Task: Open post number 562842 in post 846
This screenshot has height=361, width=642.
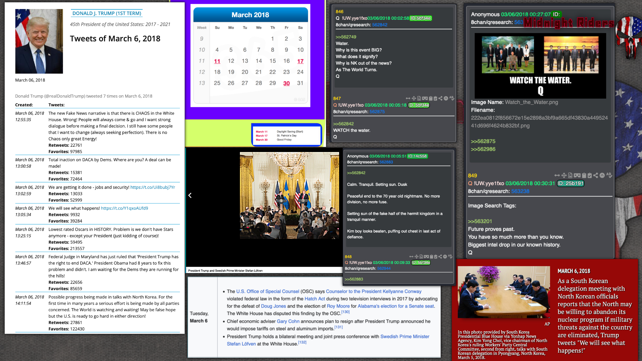Action: (x=380, y=25)
